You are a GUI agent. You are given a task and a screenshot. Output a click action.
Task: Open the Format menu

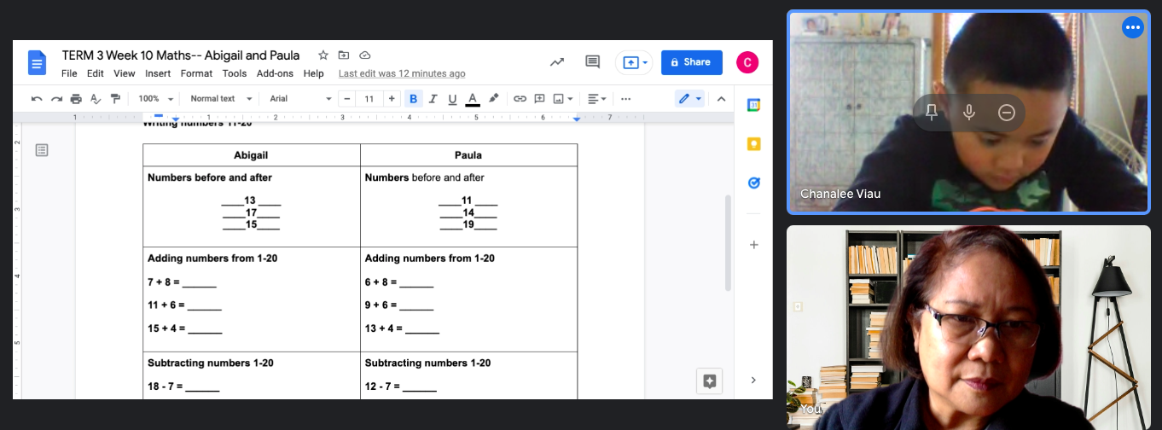196,73
